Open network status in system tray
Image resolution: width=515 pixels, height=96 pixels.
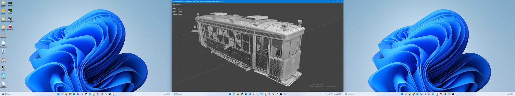(x=330, y=94)
